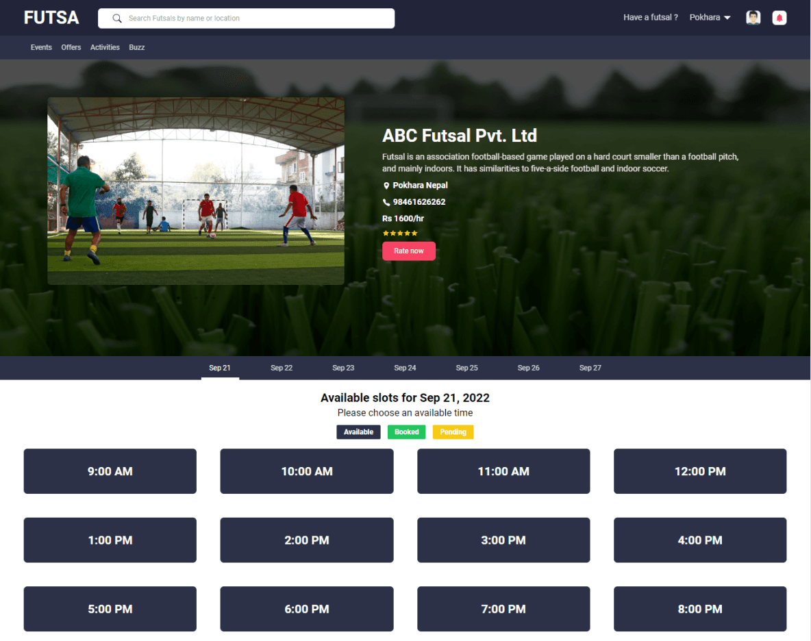Click the green Booked legend swatch

[x=406, y=432]
